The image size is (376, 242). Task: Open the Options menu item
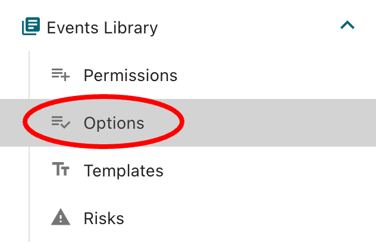pos(114,123)
